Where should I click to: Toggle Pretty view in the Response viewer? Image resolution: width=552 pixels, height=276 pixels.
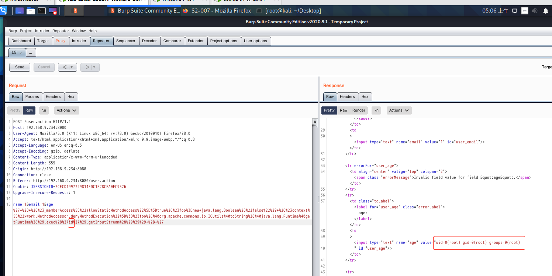329,110
